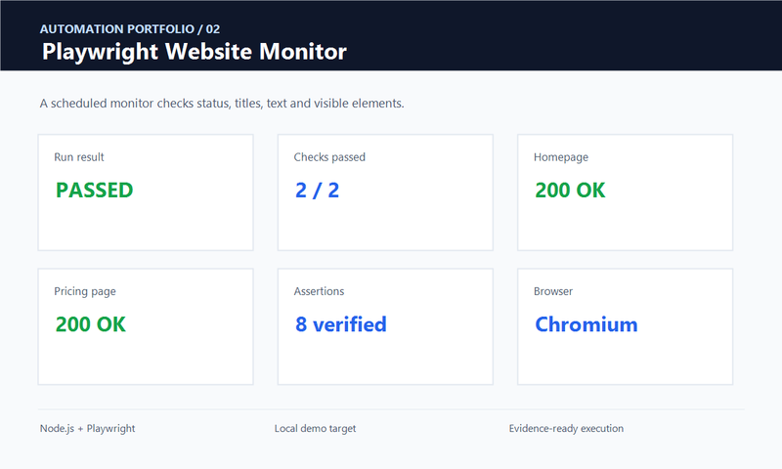Select the Pricing page card
The width and height of the screenshot is (782, 469).
[146, 326]
